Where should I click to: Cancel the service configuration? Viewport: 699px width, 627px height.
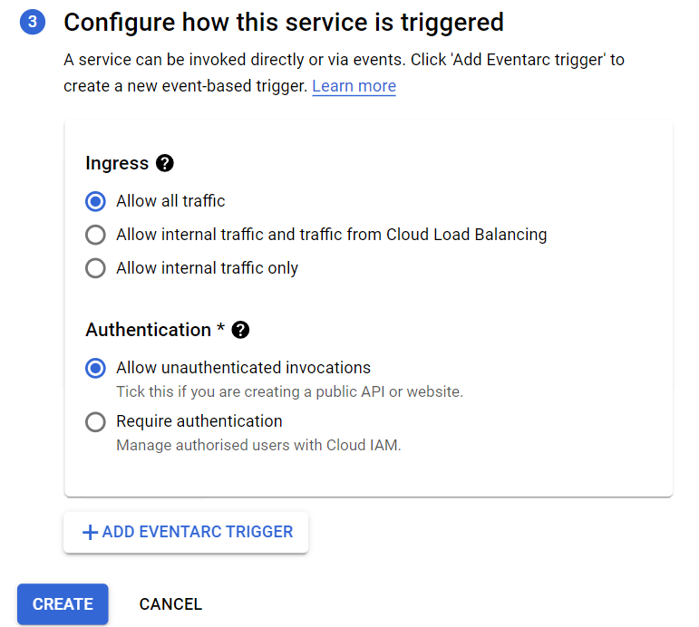(170, 604)
